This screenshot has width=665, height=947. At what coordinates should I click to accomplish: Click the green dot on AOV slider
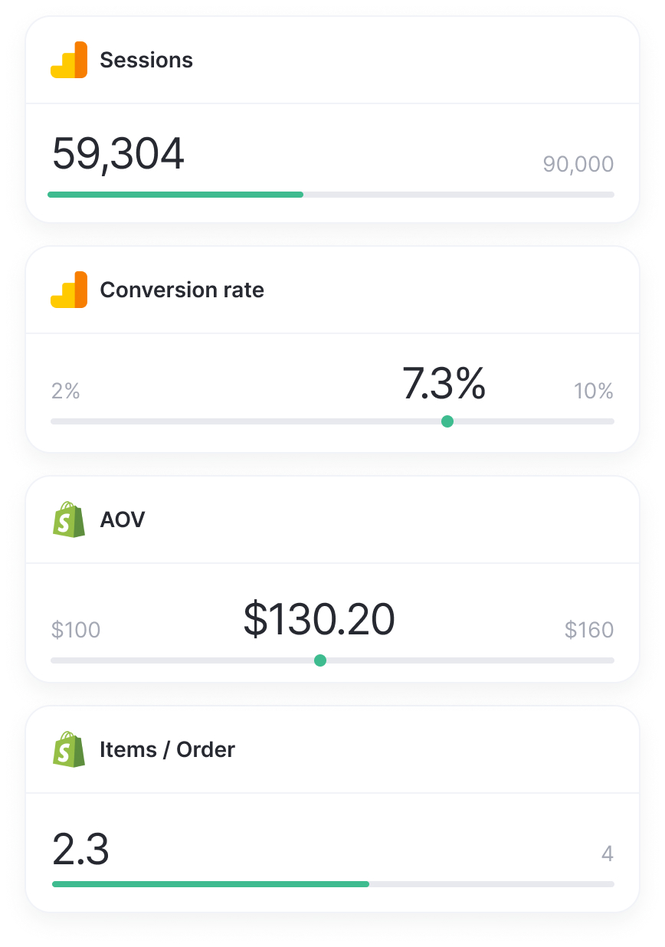coord(320,660)
